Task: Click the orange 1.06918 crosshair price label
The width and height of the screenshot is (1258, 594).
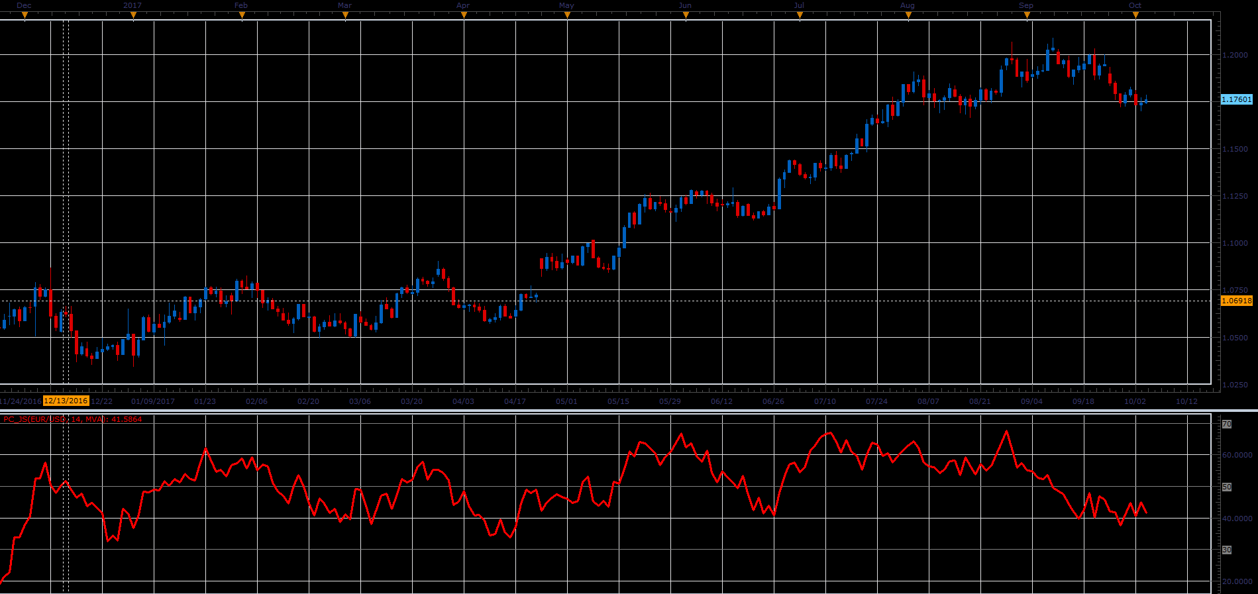Action: (x=1237, y=301)
